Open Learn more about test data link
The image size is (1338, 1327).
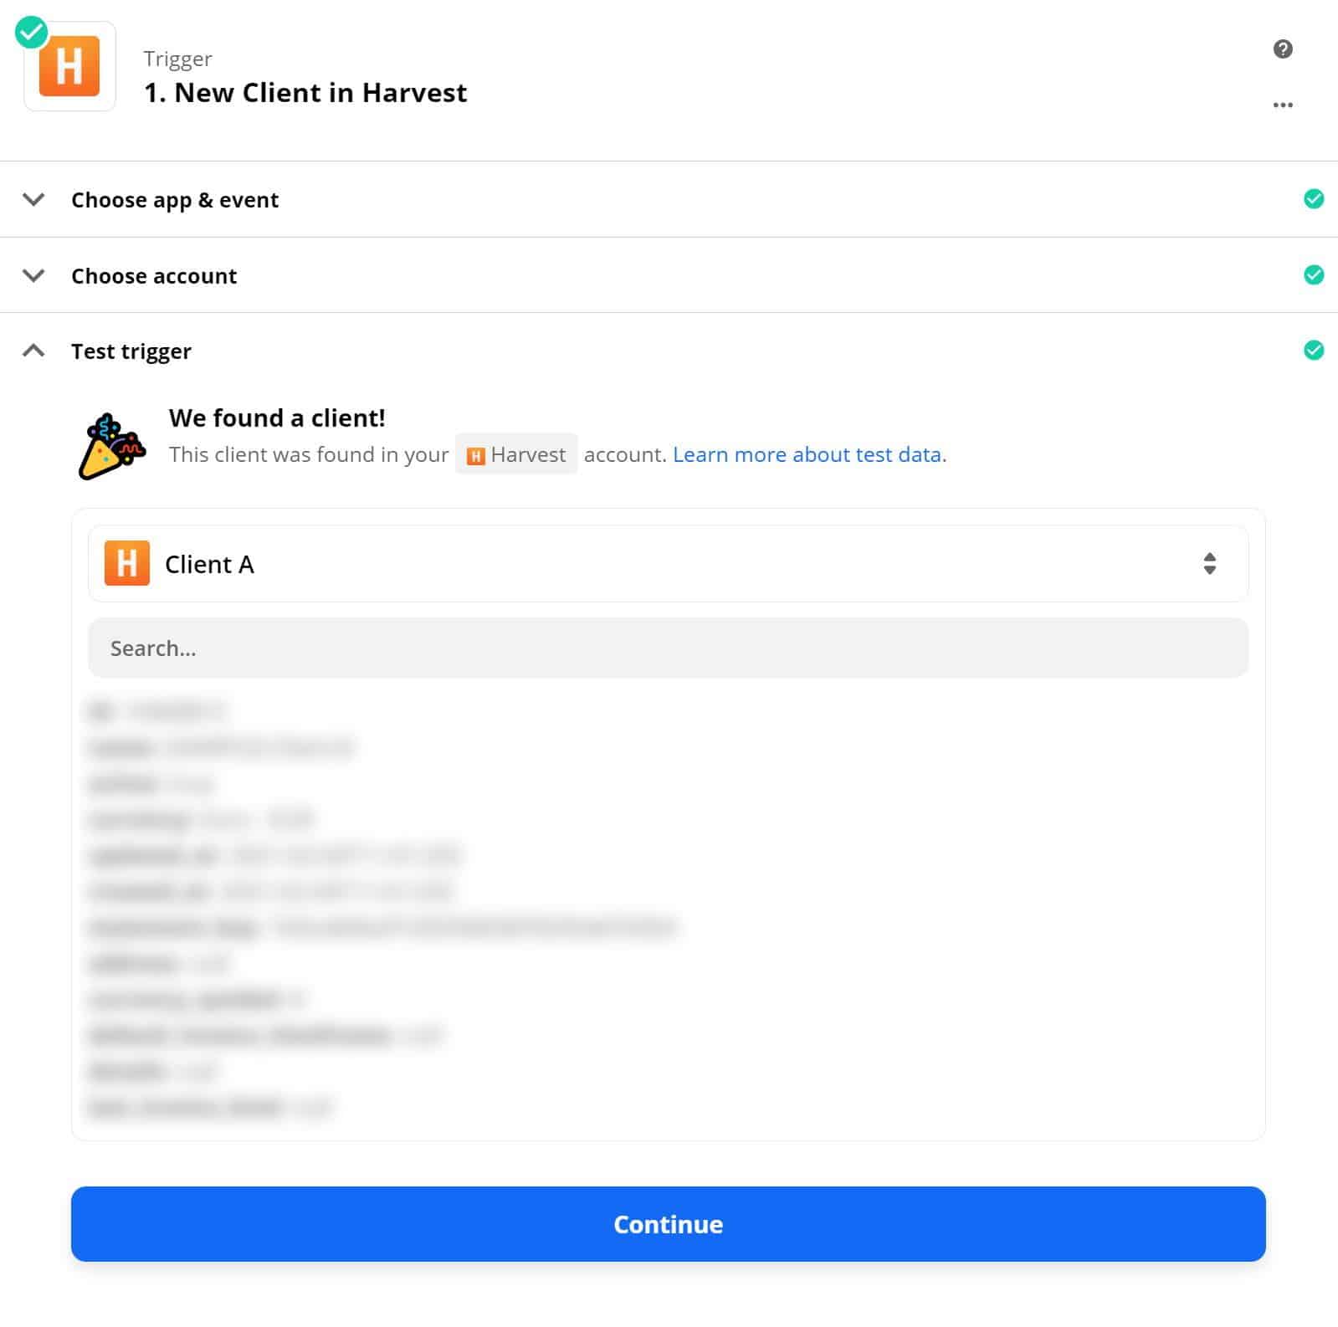click(809, 454)
